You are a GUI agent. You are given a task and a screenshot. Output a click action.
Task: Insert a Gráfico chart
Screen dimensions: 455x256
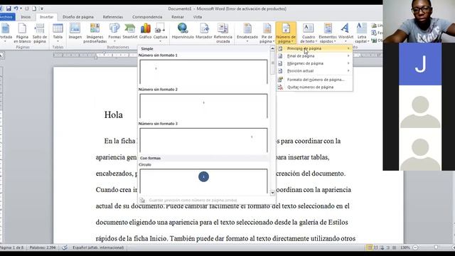point(145,31)
